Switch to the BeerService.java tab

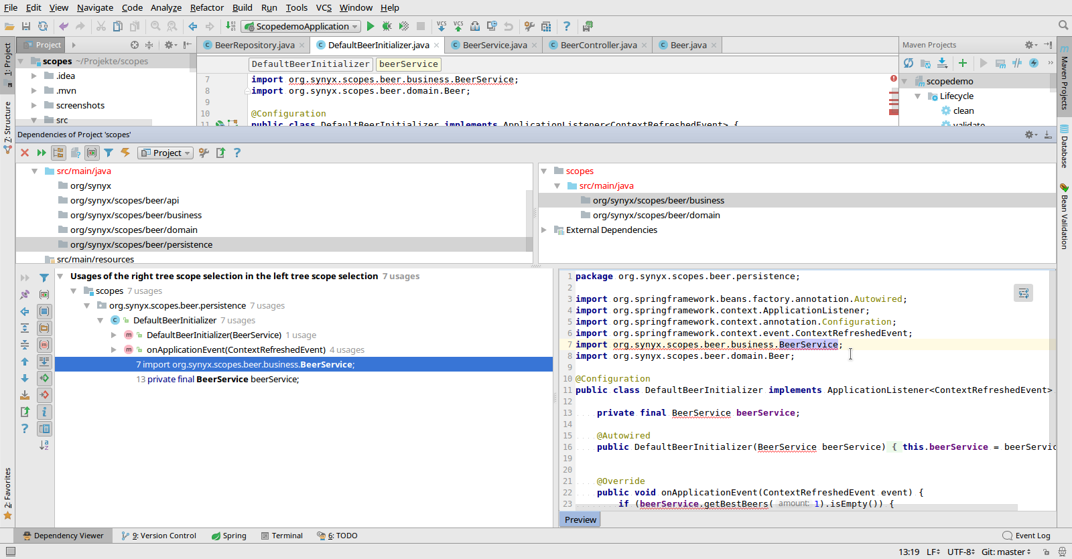point(494,45)
